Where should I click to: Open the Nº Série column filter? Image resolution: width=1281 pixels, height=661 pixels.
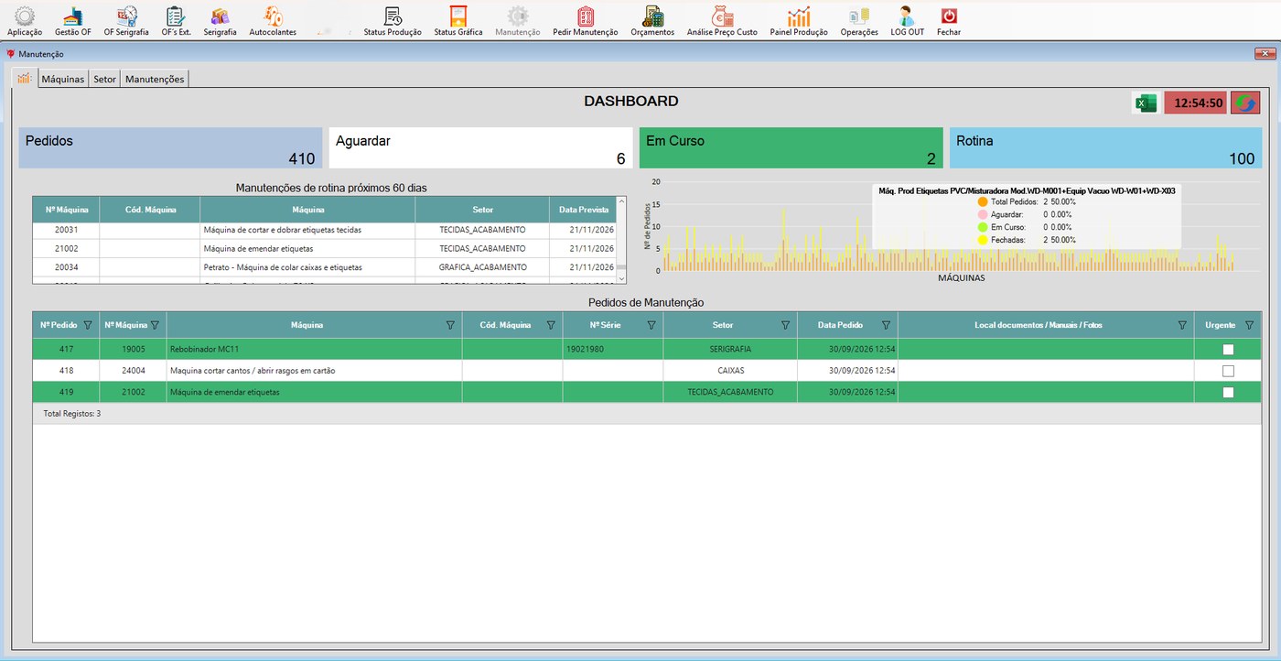pyautogui.click(x=651, y=325)
